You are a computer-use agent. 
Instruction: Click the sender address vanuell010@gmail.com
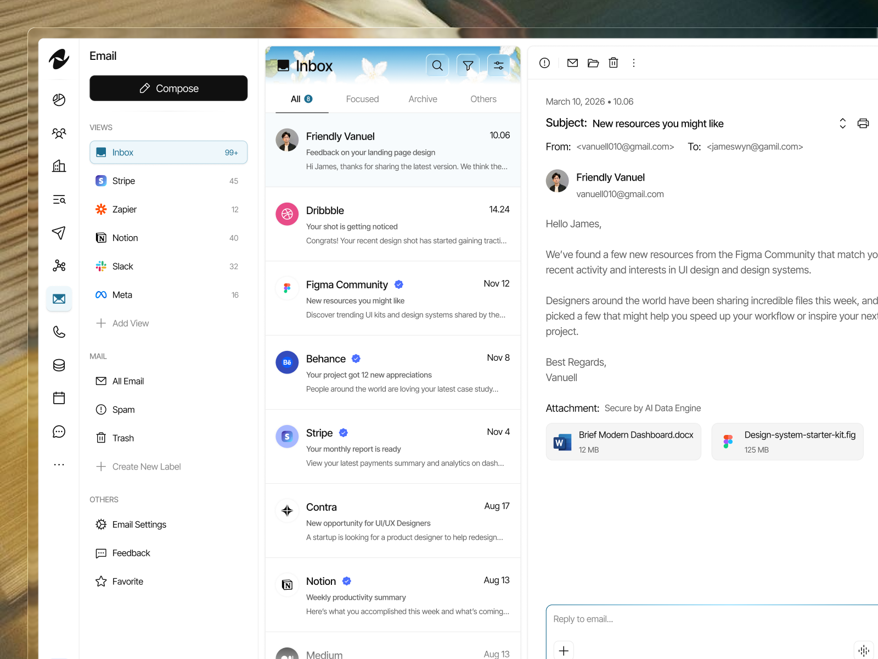(620, 194)
